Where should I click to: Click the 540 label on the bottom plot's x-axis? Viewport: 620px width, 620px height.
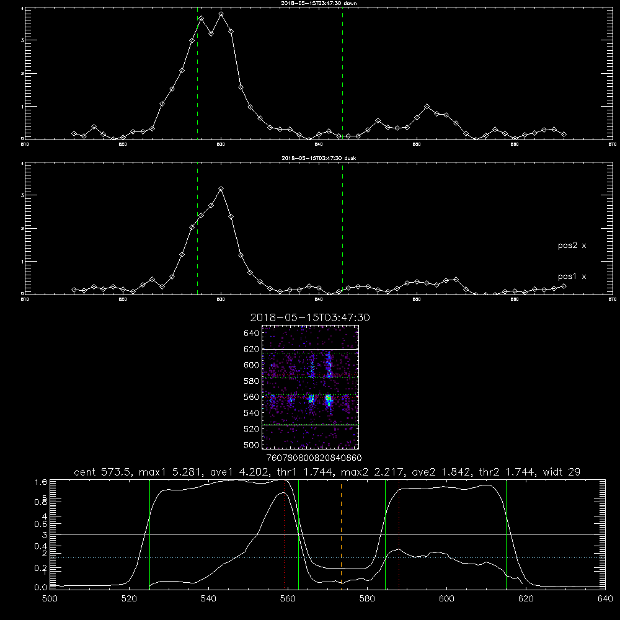click(x=208, y=599)
